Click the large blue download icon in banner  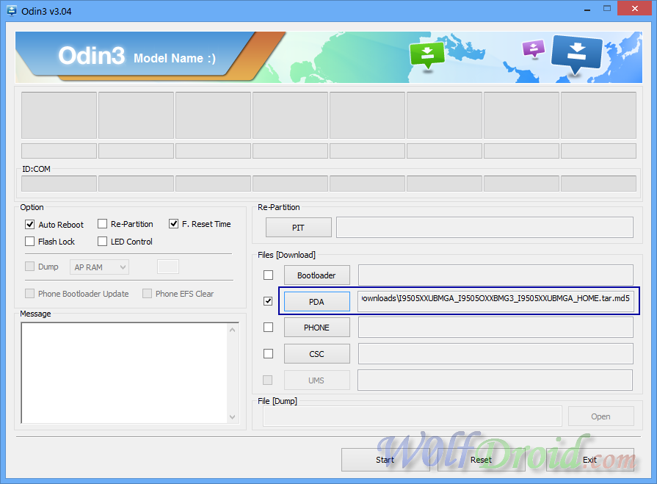(x=577, y=54)
